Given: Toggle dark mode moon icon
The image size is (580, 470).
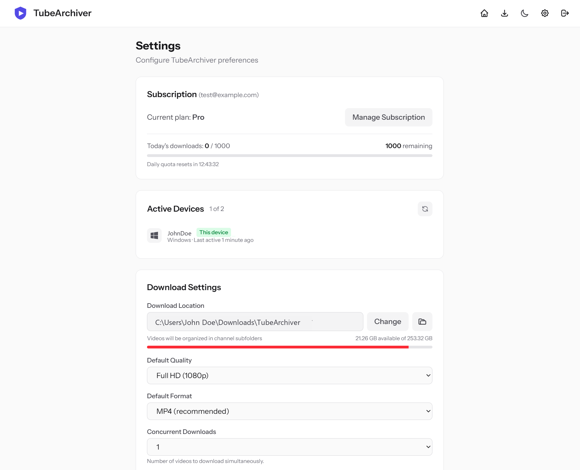Looking at the screenshot, I should pos(525,13).
